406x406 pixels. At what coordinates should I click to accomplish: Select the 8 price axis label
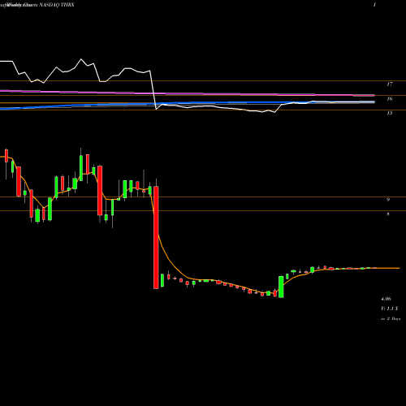pos(388,214)
